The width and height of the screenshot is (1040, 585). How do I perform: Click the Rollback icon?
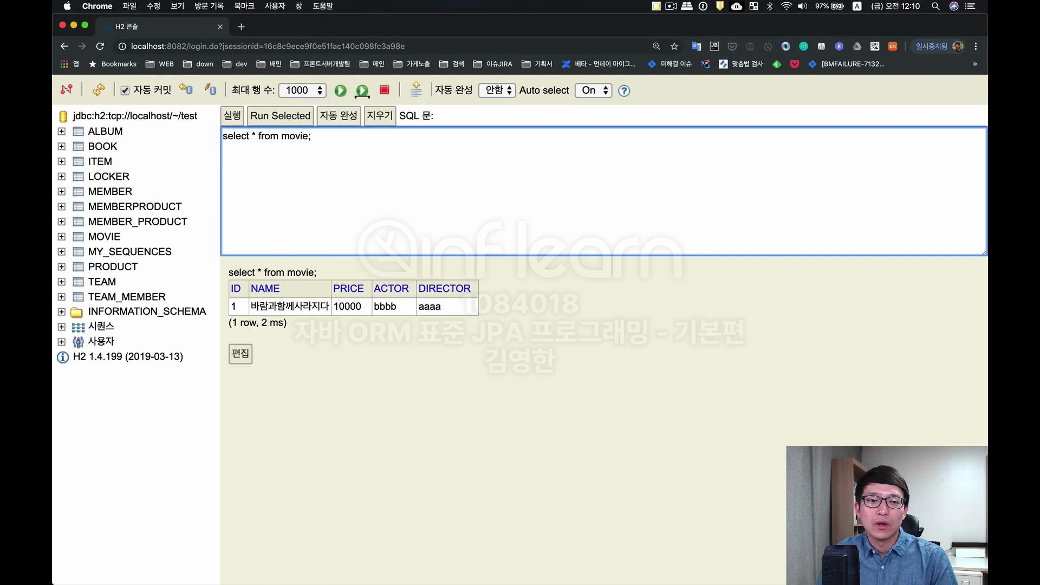(186, 89)
